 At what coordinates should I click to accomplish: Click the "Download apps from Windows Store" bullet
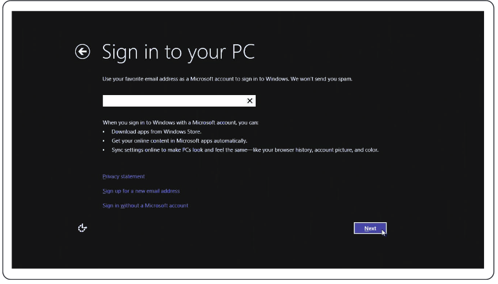(156, 131)
